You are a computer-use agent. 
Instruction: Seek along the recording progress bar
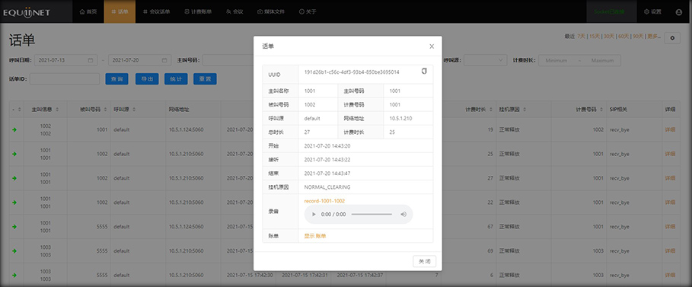pyautogui.click(x=372, y=214)
